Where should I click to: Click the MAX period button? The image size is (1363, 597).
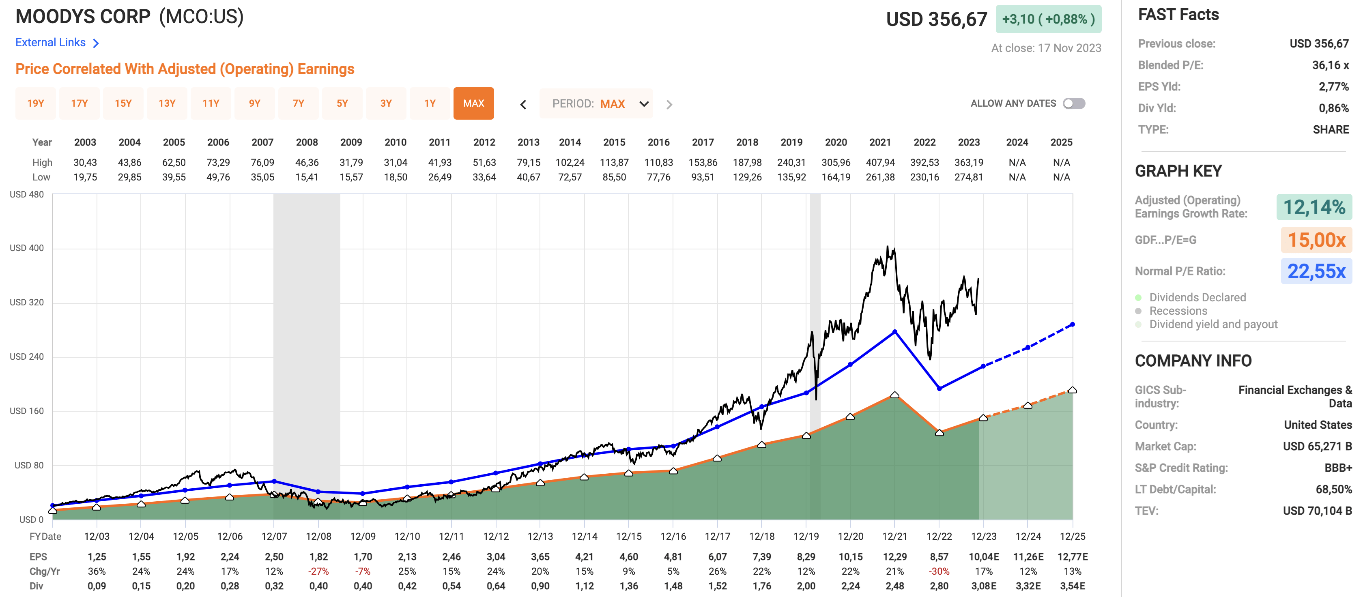pos(473,103)
